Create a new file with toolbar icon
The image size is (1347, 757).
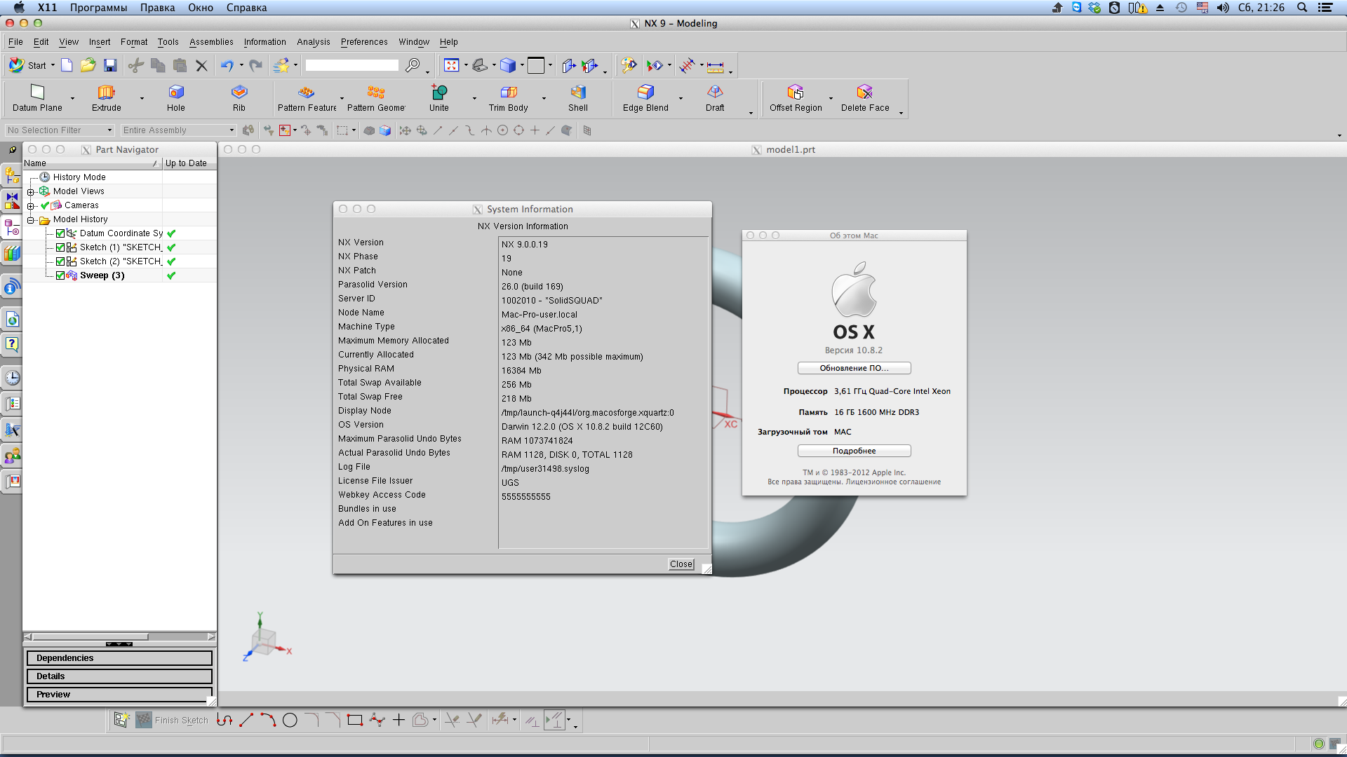[67, 65]
